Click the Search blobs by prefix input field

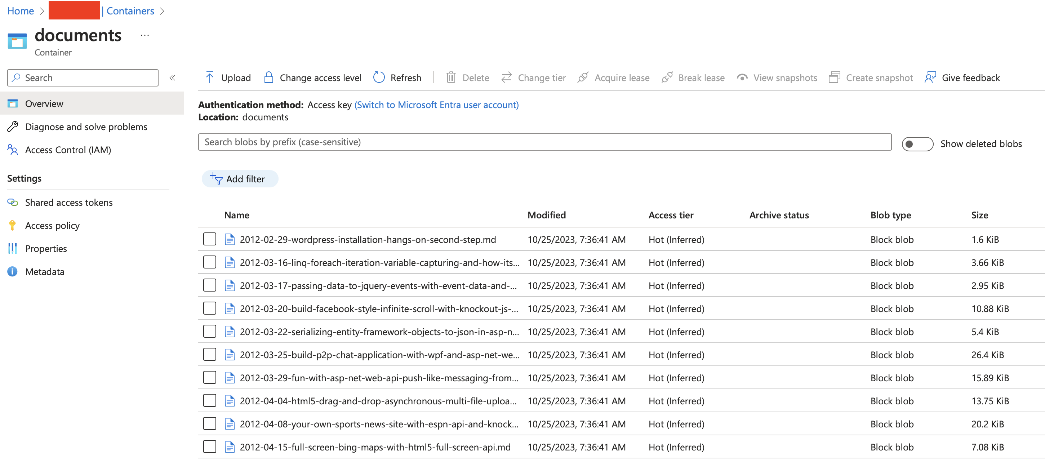(x=544, y=141)
